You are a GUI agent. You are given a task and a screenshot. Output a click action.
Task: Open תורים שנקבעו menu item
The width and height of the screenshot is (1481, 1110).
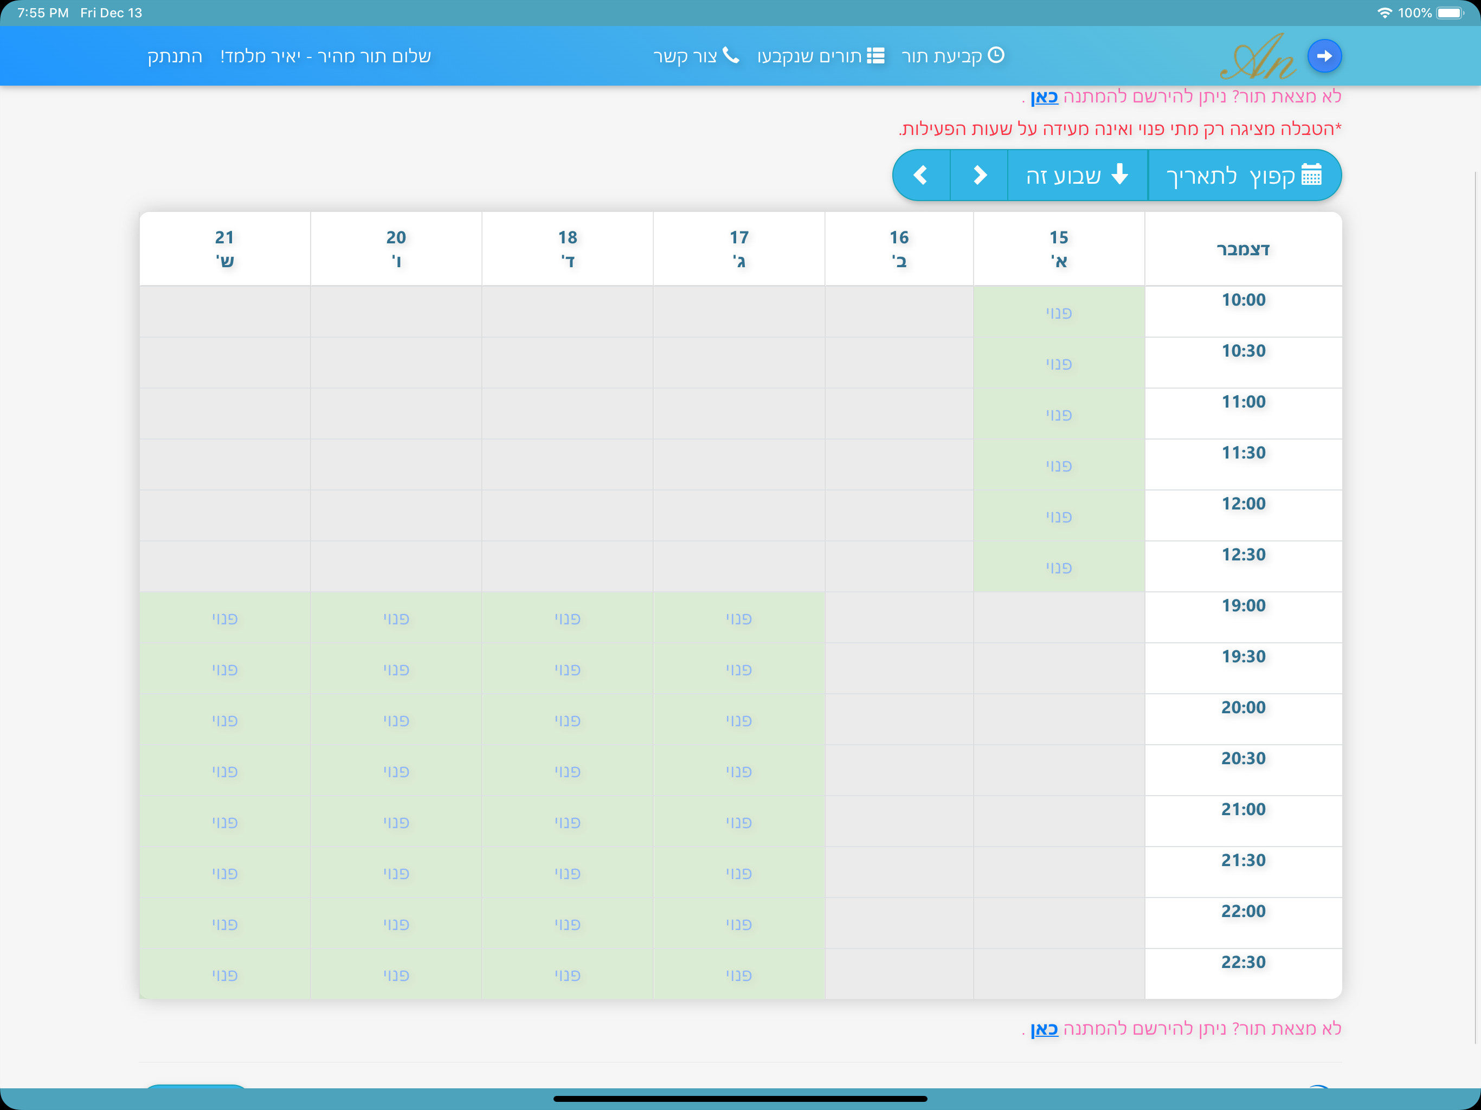pyautogui.click(x=820, y=56)
